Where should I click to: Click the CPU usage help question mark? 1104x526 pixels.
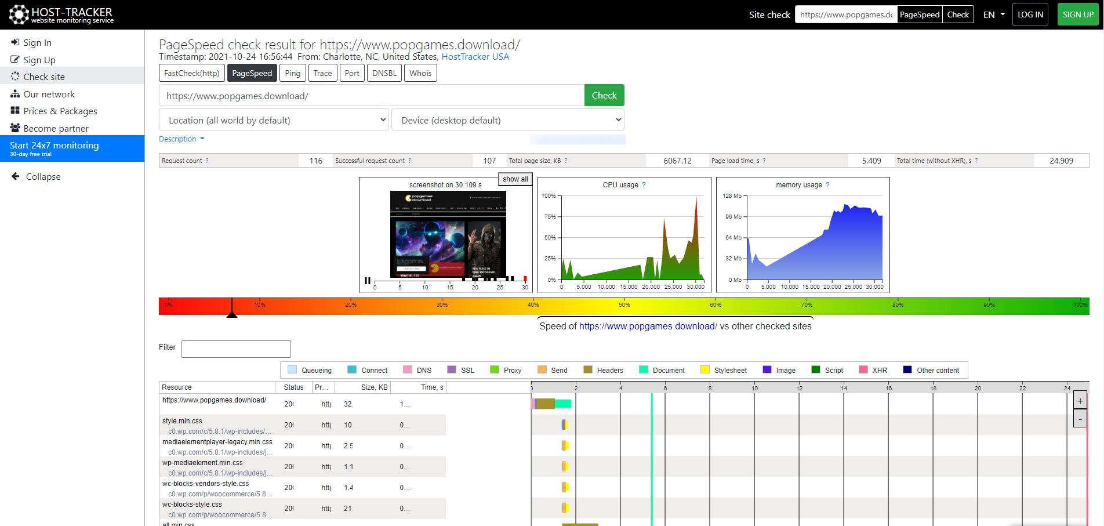(644, 185)
